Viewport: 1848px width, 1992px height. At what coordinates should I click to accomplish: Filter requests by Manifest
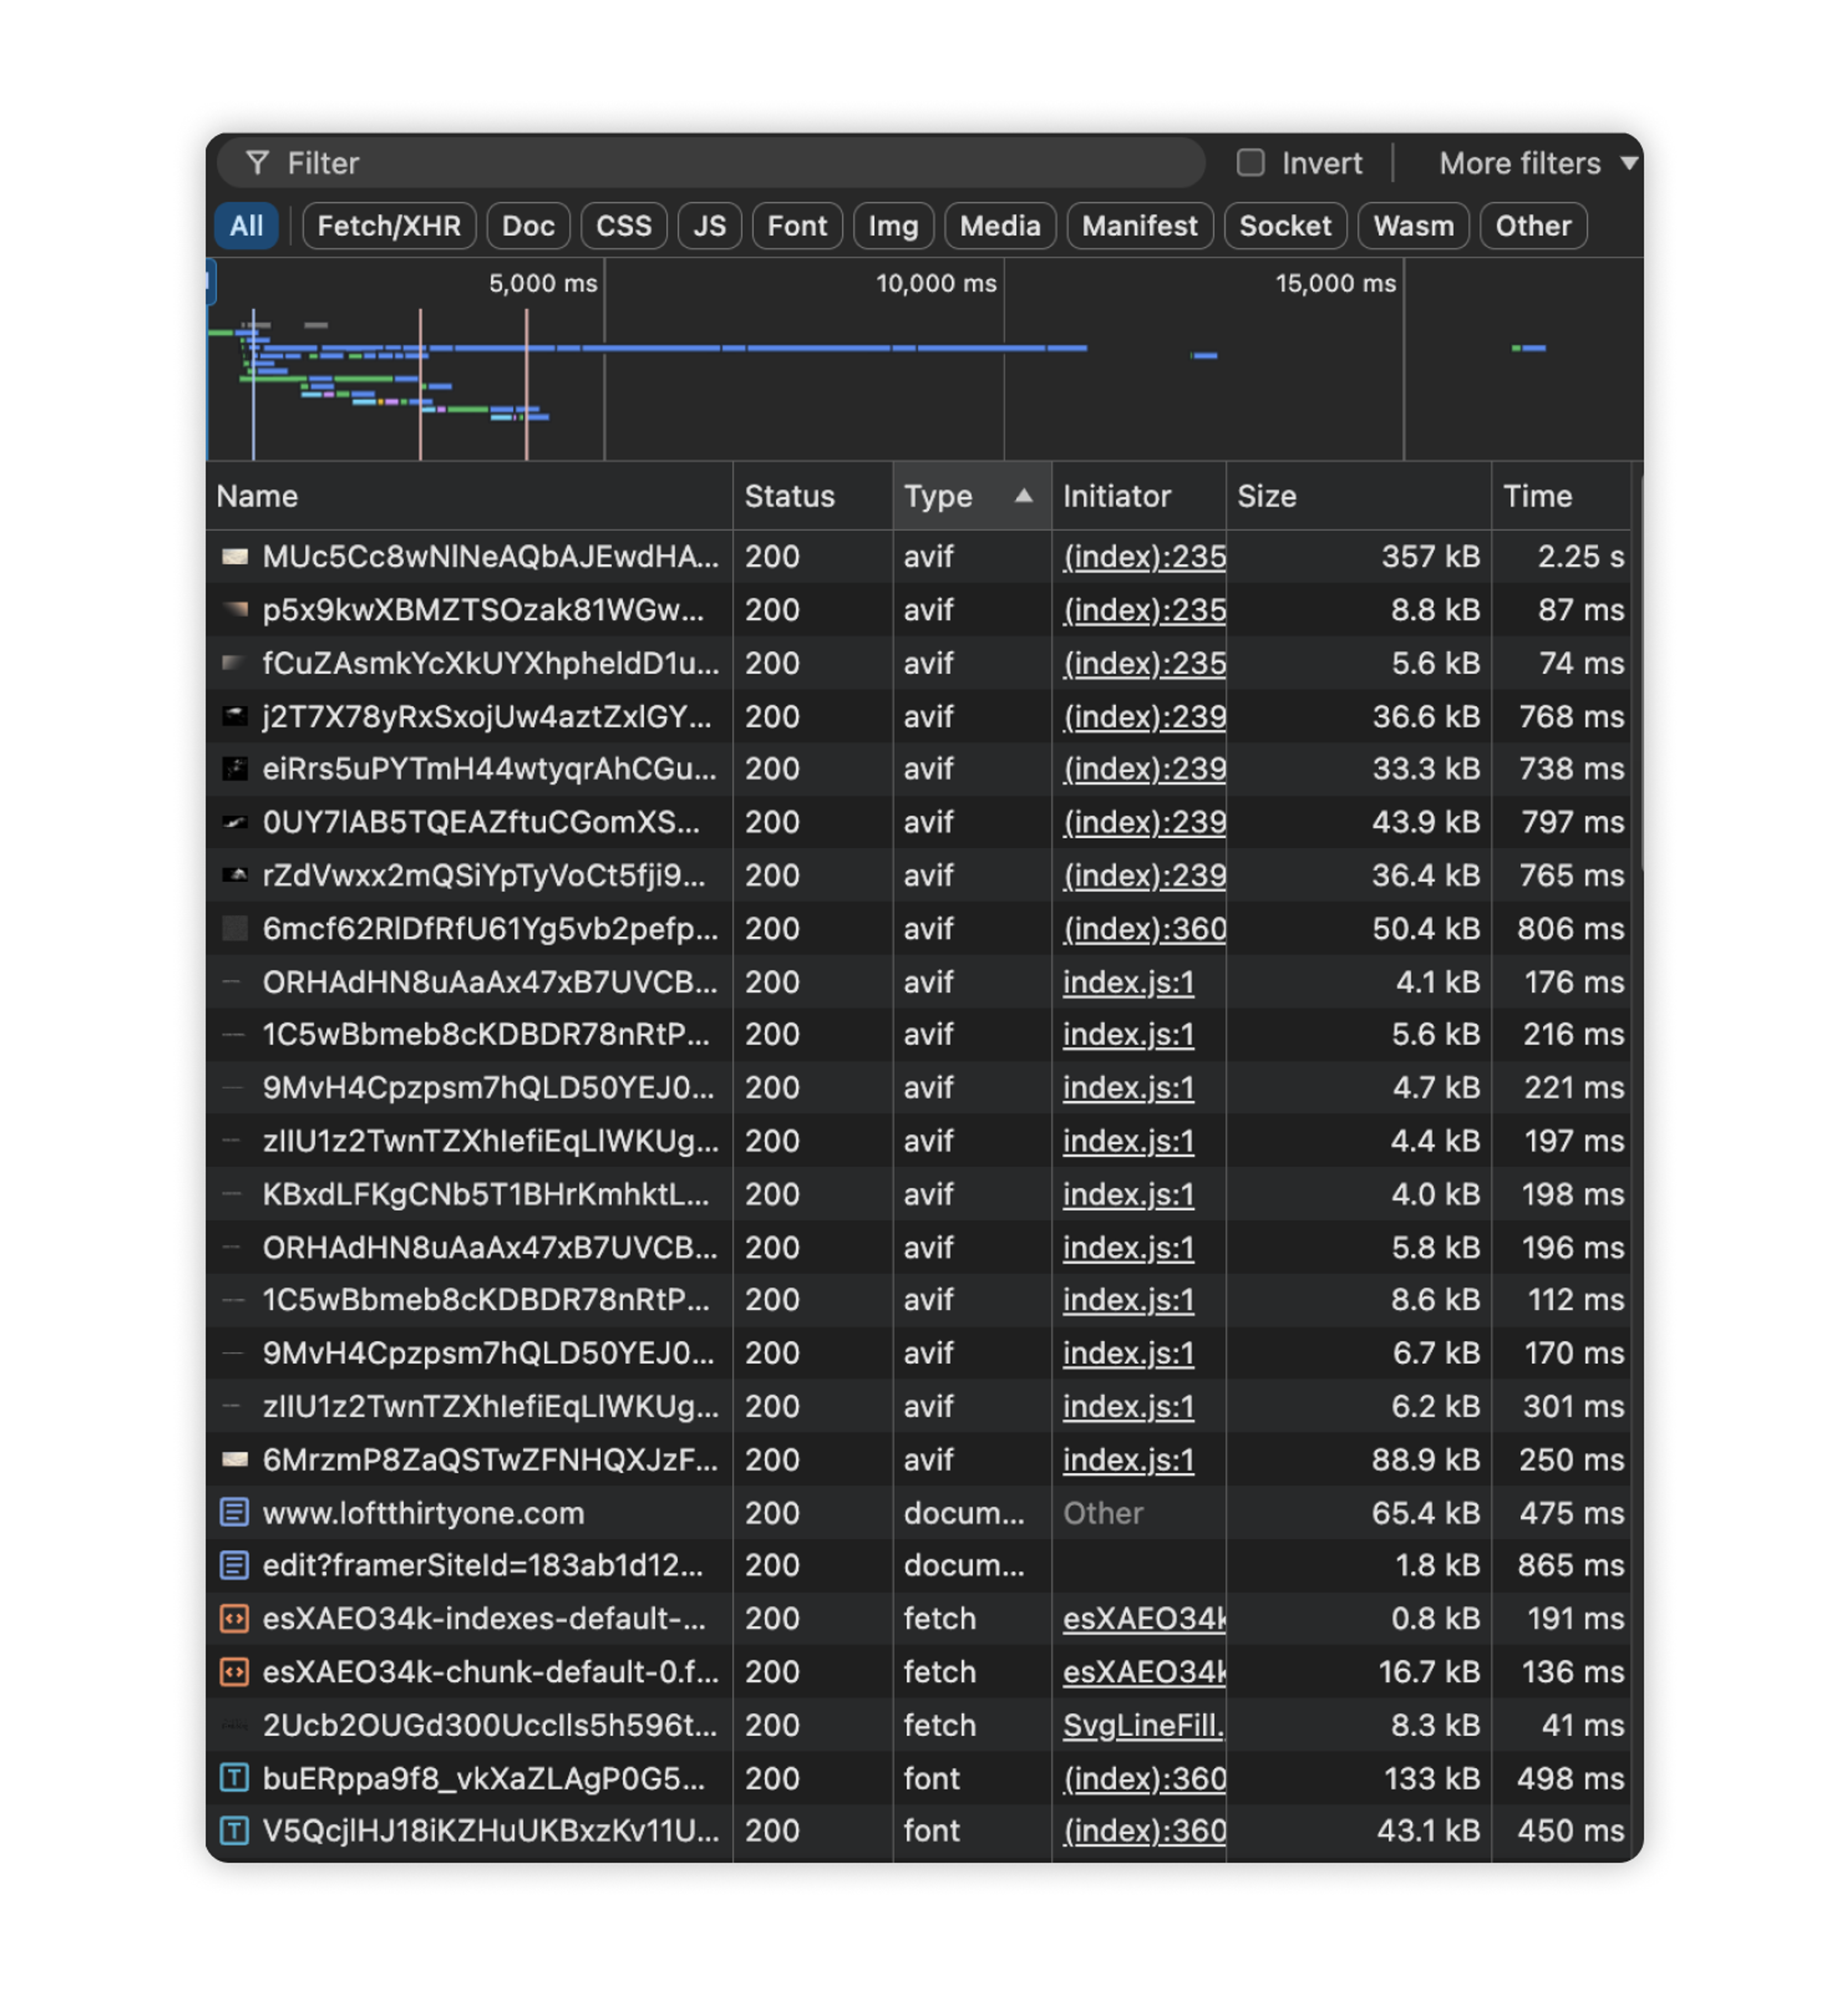click(1139, 226)
